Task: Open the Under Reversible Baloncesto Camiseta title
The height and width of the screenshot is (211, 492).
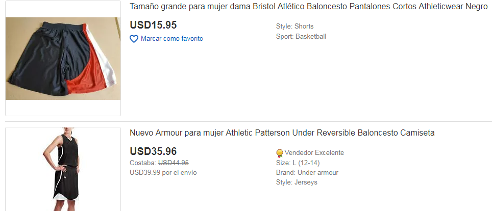Action: (x=282, y=133)
